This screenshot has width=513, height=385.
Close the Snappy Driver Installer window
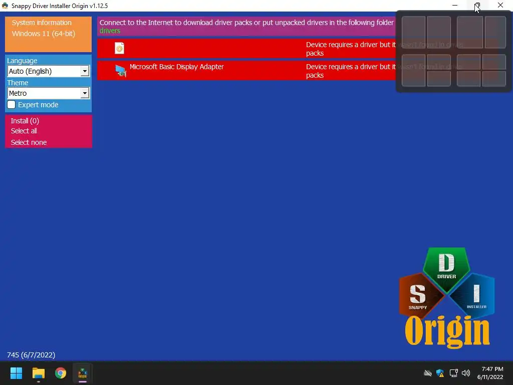pyautogui.click(x=500, y=5)
